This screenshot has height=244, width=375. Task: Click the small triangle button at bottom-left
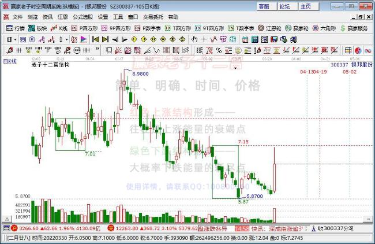coord(7,219)
